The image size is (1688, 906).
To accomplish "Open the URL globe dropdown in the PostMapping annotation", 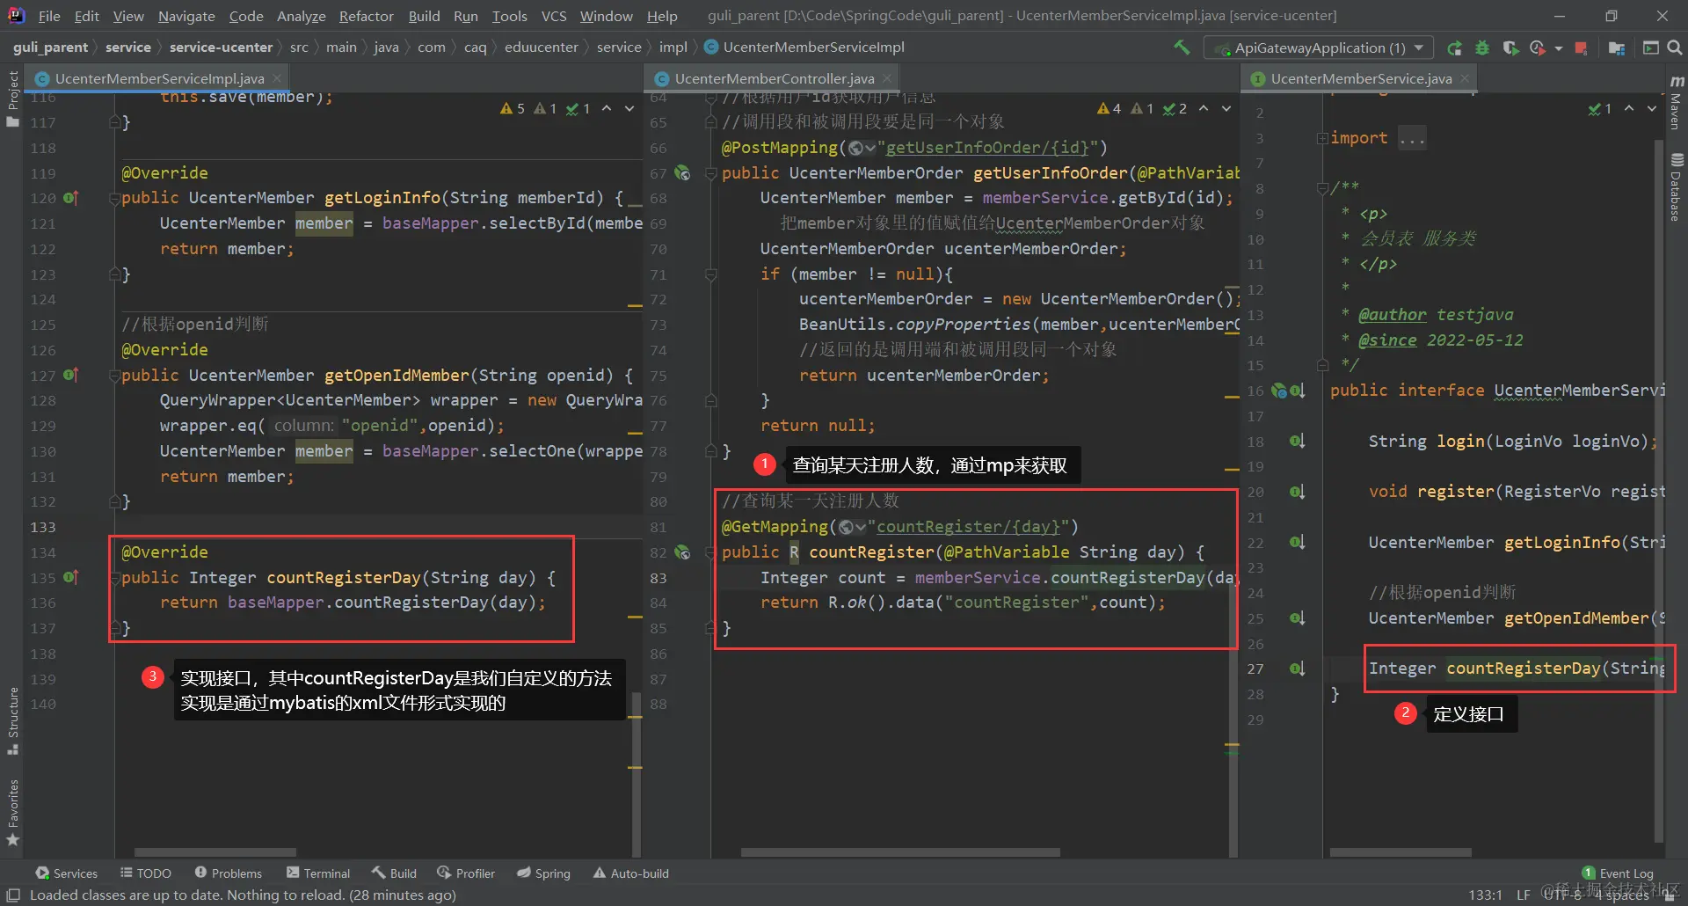I will pyautogui.click(x=862, y=148).
